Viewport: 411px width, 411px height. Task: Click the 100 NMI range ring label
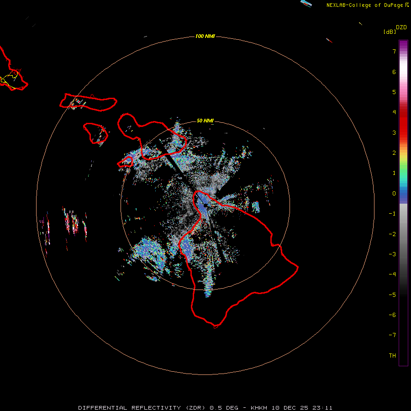click(205, 36)
